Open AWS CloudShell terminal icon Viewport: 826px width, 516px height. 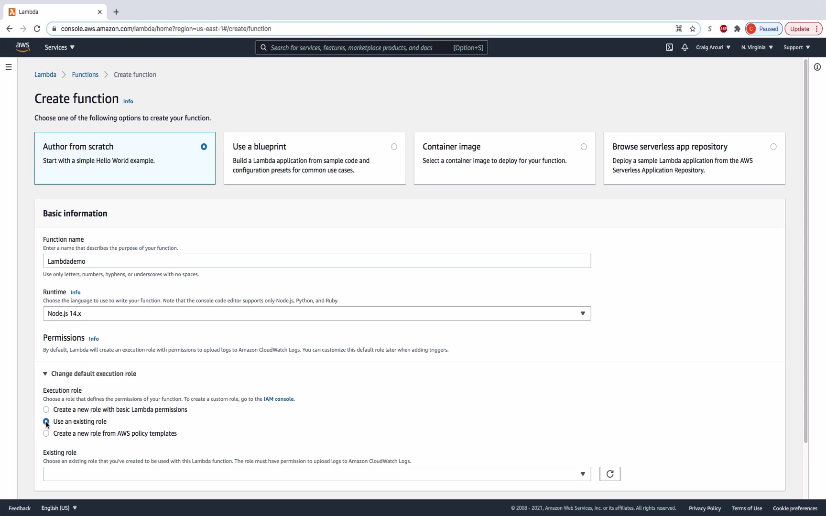(669, 47)
